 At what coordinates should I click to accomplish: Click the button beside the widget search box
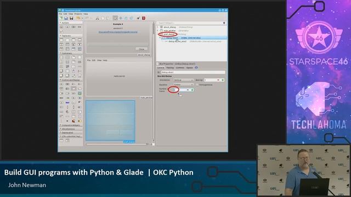click(224, 23)
